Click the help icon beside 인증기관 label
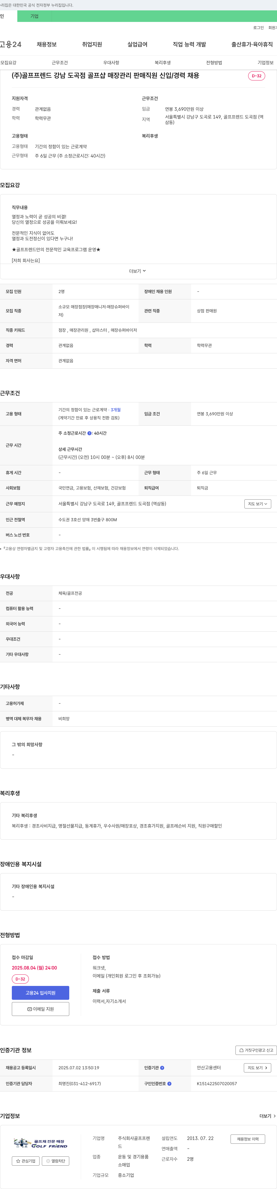The height and width of the screenshot is (1189, 277). [162, 1068]
